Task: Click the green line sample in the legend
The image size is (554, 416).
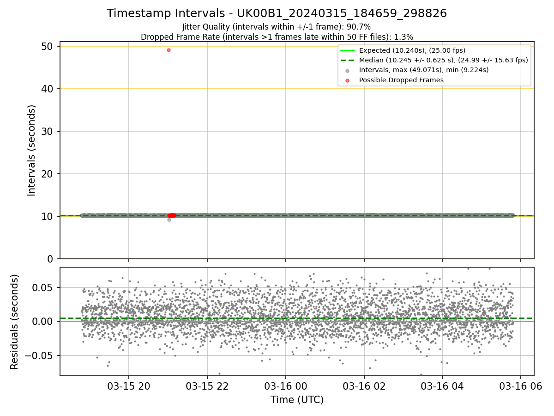Action: [x=348, y=50]
